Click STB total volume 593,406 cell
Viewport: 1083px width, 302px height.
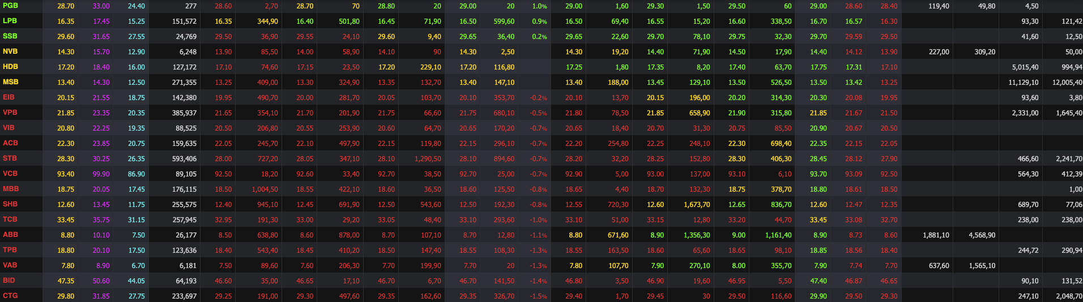[185, 159]
